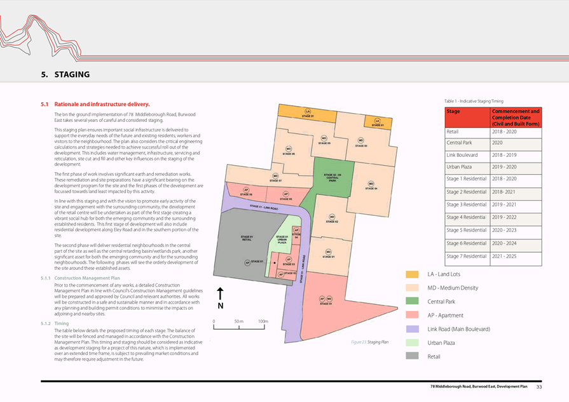569x402 pixels.
Task: Click the 'Stage 5 Residential' table cell
Action: tap(468, 232)
